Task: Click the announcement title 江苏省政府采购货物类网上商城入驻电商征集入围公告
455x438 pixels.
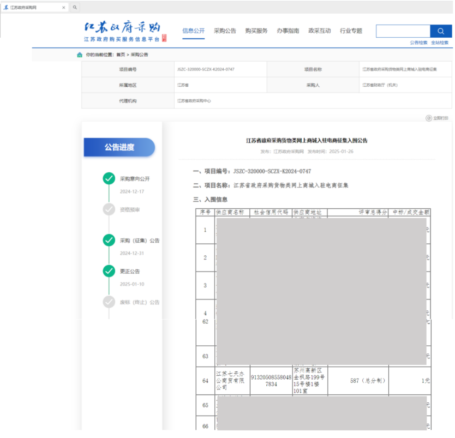Action: (x=307, y=141)
